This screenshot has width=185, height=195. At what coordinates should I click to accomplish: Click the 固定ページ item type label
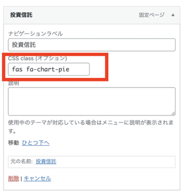coord(151,15)
